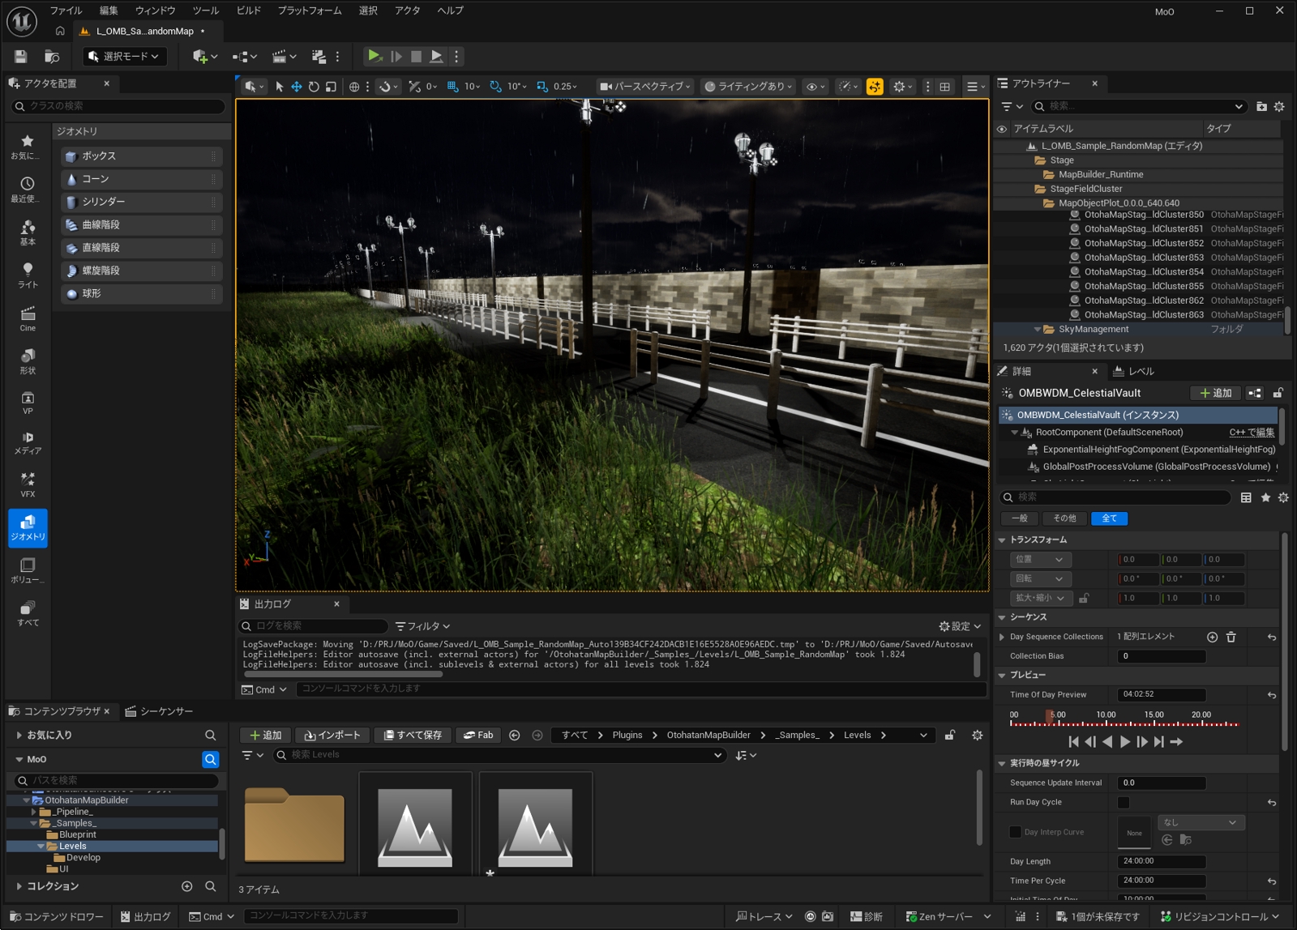Open the コンテンツドロワー button
This screenshot has height=930, width=1297.
[57, 916]
